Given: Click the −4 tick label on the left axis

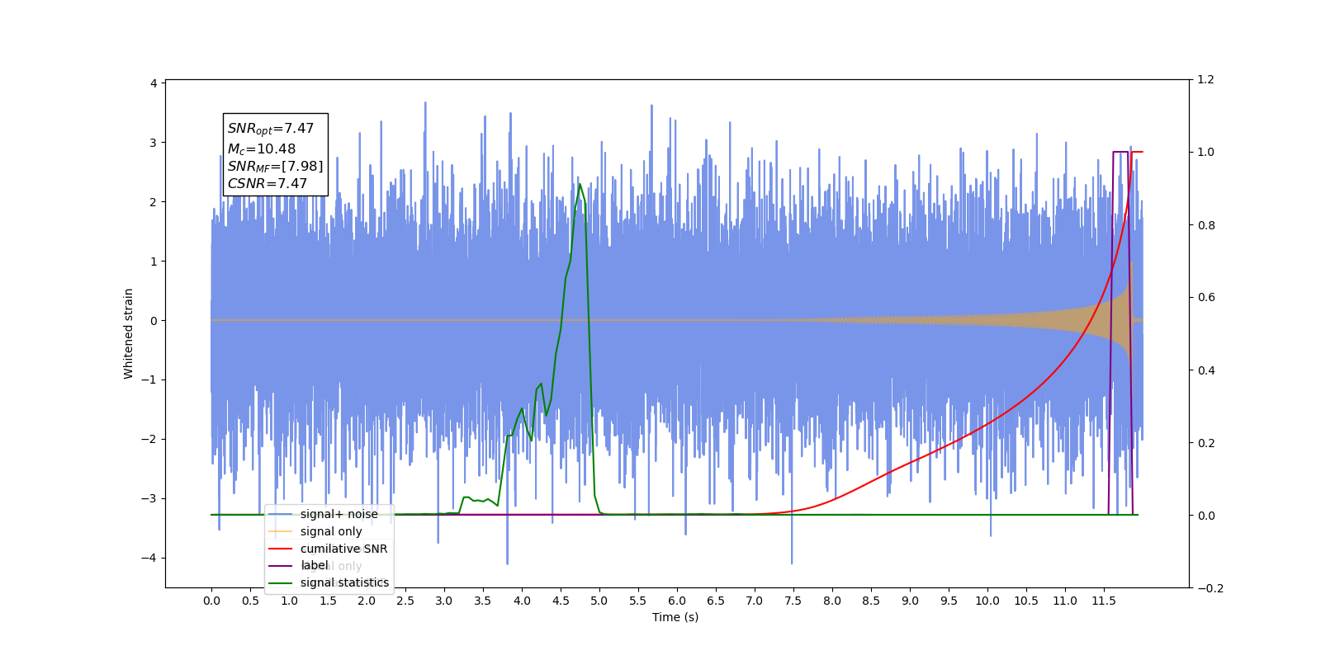Looking at the screenshot, I should click(149, 558).
